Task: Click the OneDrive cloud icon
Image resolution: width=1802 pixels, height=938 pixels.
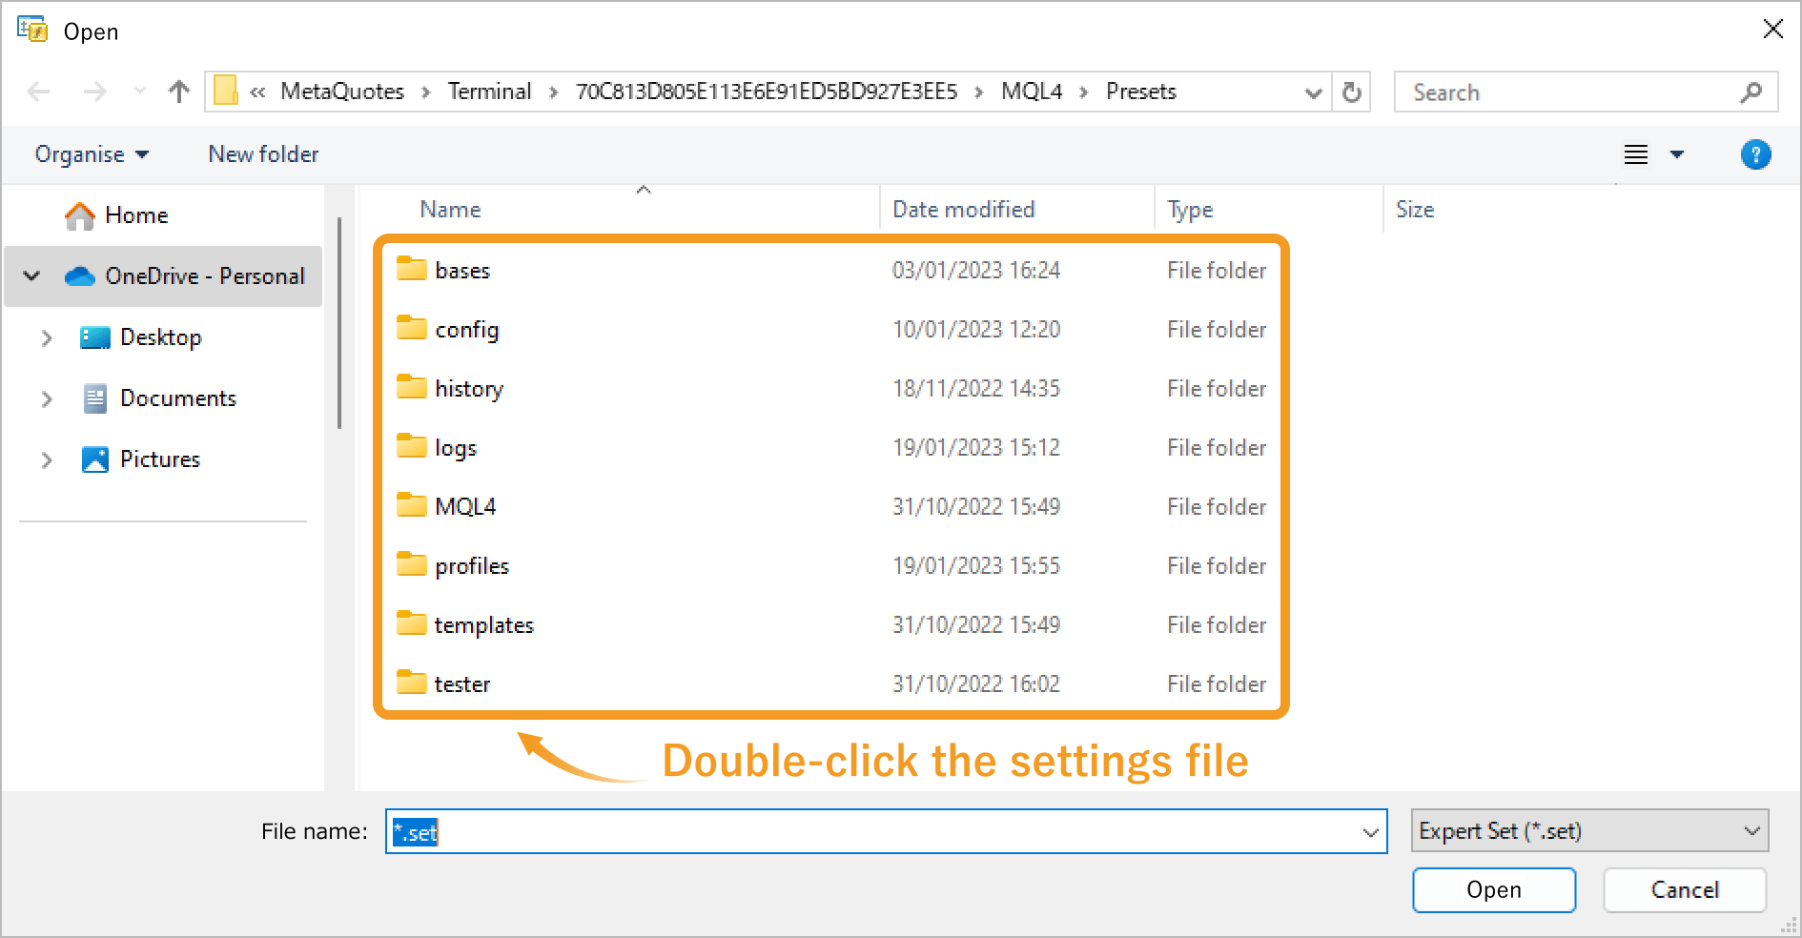Action: coord(79,275)
